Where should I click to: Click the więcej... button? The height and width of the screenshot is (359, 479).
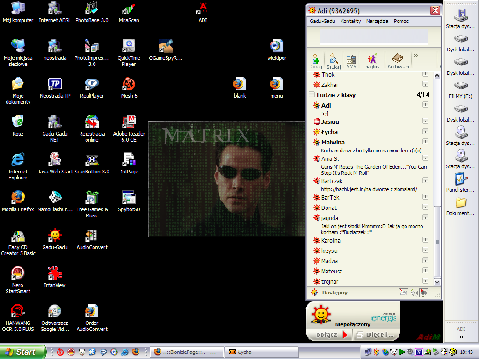[376, 335]
